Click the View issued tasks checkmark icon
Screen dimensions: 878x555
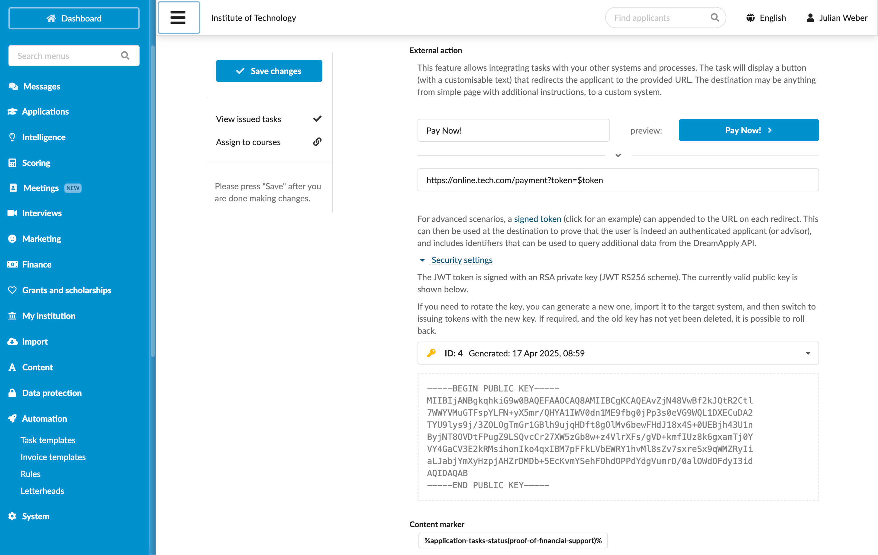pos(317,118)
